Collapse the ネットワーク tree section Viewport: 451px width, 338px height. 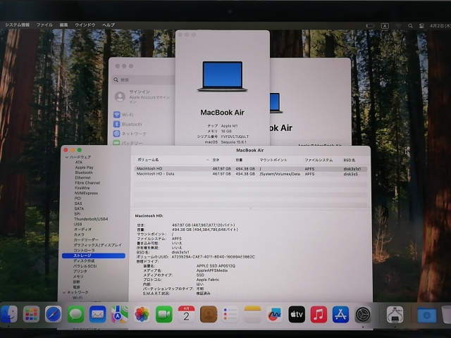[x=64, y=292]
